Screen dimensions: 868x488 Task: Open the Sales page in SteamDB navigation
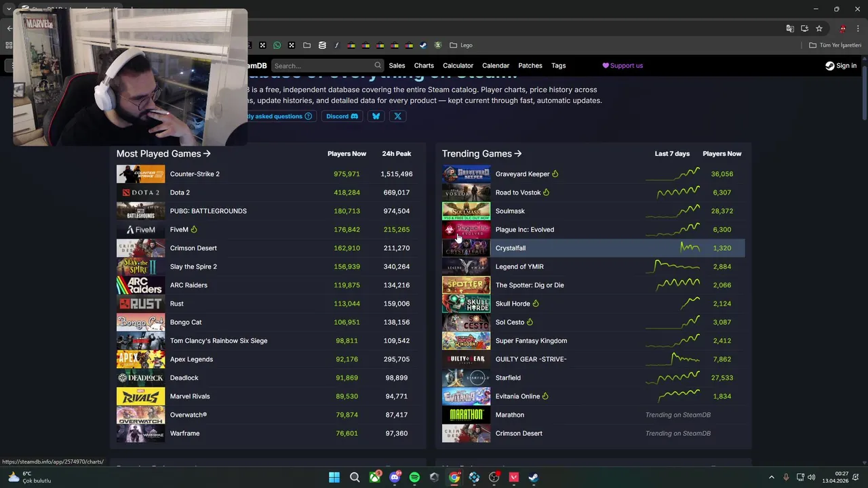tap(397, 66)
